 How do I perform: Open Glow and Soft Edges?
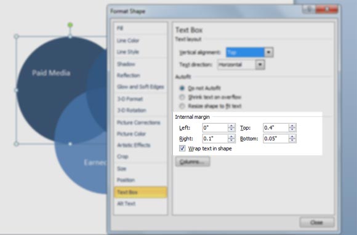click(x=140, y=87)
